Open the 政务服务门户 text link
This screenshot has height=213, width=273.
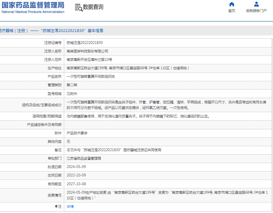[x=256, y=11]
